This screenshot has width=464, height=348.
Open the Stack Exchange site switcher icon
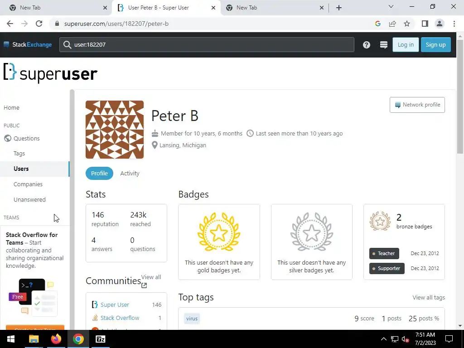click(383, 45)
